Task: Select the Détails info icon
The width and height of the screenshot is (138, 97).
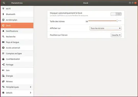Action: point(3,93)
